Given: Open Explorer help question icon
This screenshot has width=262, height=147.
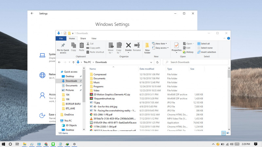Looking at the screenshot, I should pyautogui.click(x=228, y=38).
